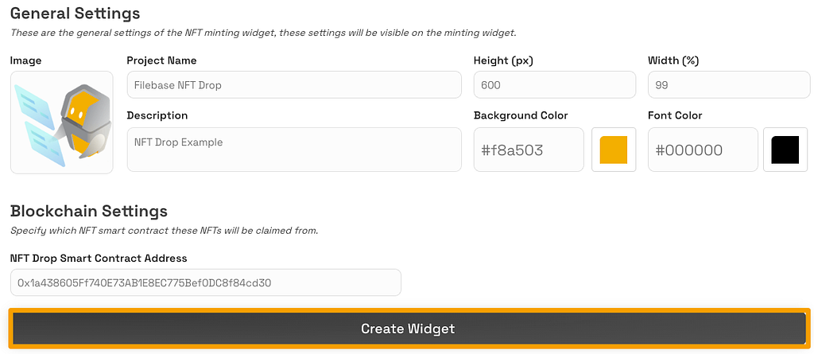Click the Create Widget button
The height and width of the screenshot is (354, 814).
point(408,329)
